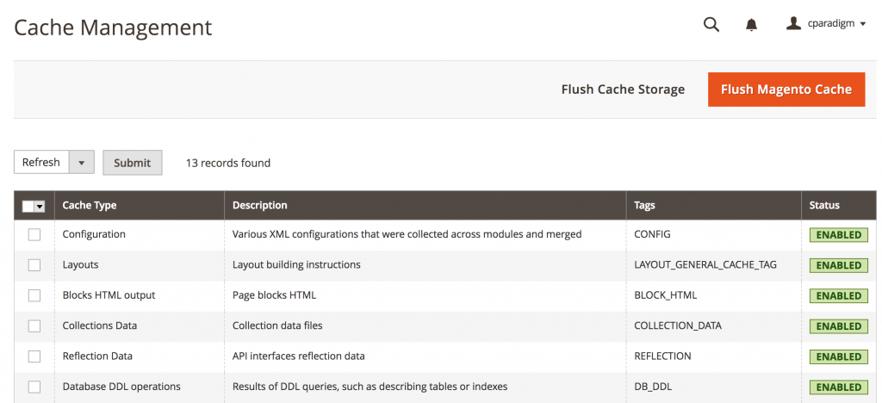This screenshot has width=882, height=403.
Task: Click the Description column header
Action: [x=260, y=206]
